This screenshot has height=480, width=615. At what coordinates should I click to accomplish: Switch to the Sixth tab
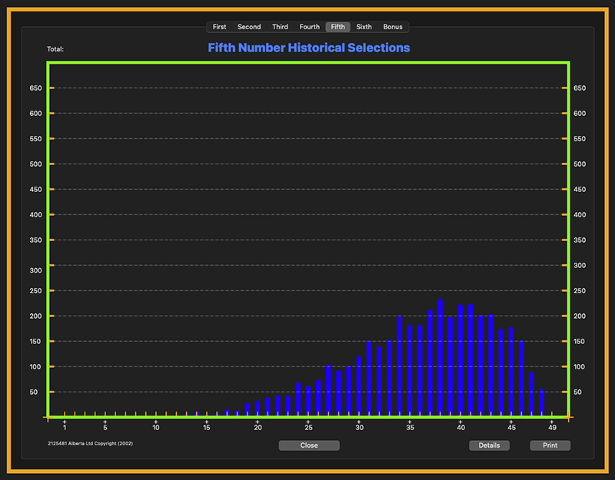coord(364,27)
